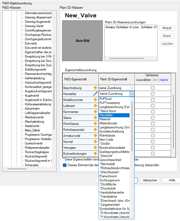This screenshot has width=180, height=221.
Task: Click the lightning icon beside Status
Action: tap(95, 118)
